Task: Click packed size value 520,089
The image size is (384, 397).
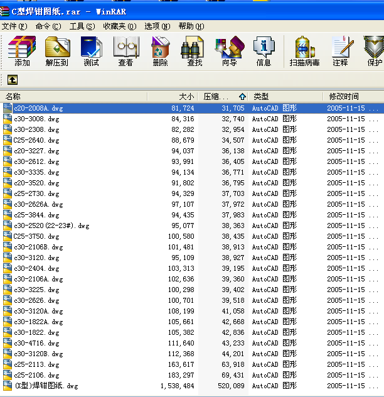Action: coord(231,386)
